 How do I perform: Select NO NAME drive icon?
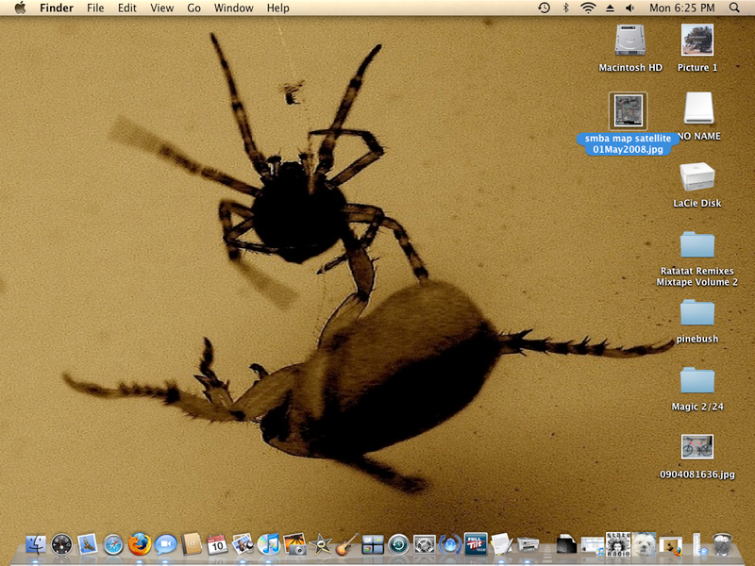[x=698, y=108]
